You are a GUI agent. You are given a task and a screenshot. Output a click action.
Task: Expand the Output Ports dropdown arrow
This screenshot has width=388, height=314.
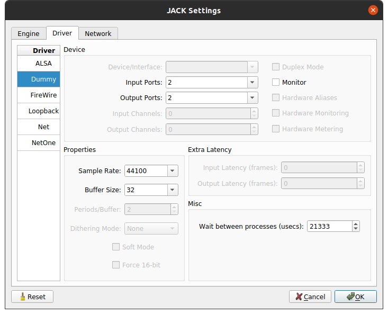[252, 98]
